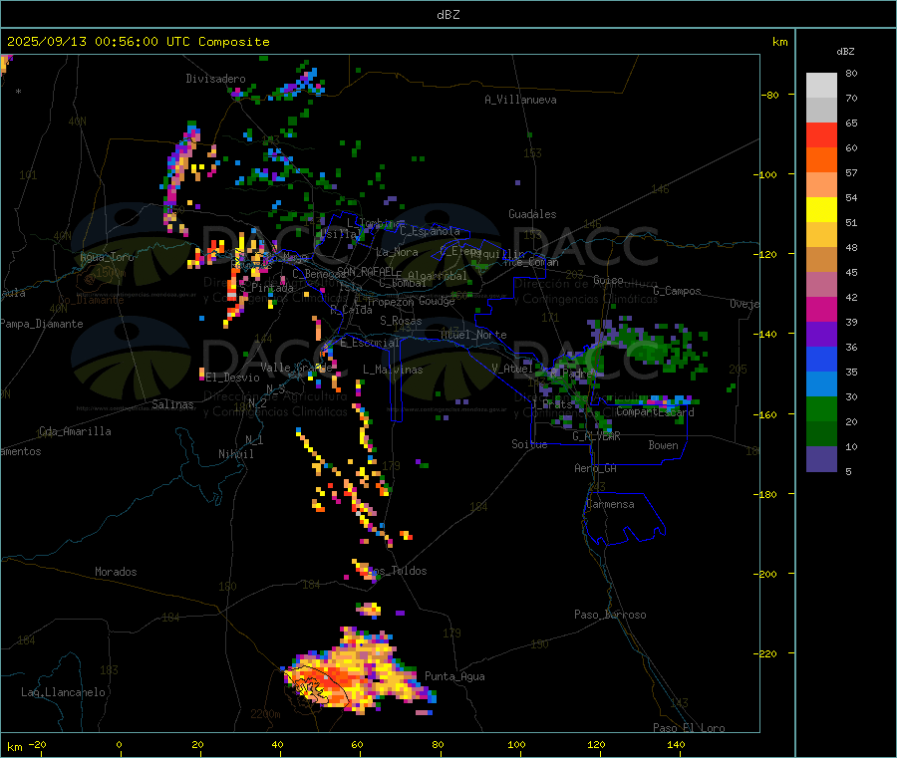The width and height of the screenshot is (897, 758).
Task: Click the 'L_Malvinas' map label
Action: (x=393, y=370)
